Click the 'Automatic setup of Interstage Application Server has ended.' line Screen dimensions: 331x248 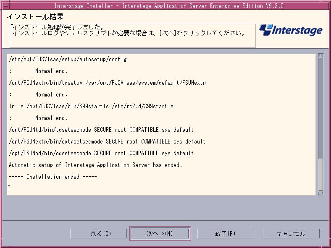tap(95, 165)
